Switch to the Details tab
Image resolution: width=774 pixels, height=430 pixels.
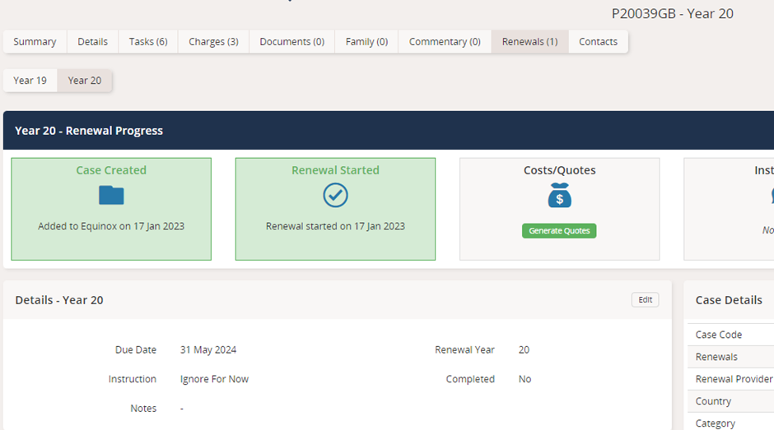click(92, 42)
